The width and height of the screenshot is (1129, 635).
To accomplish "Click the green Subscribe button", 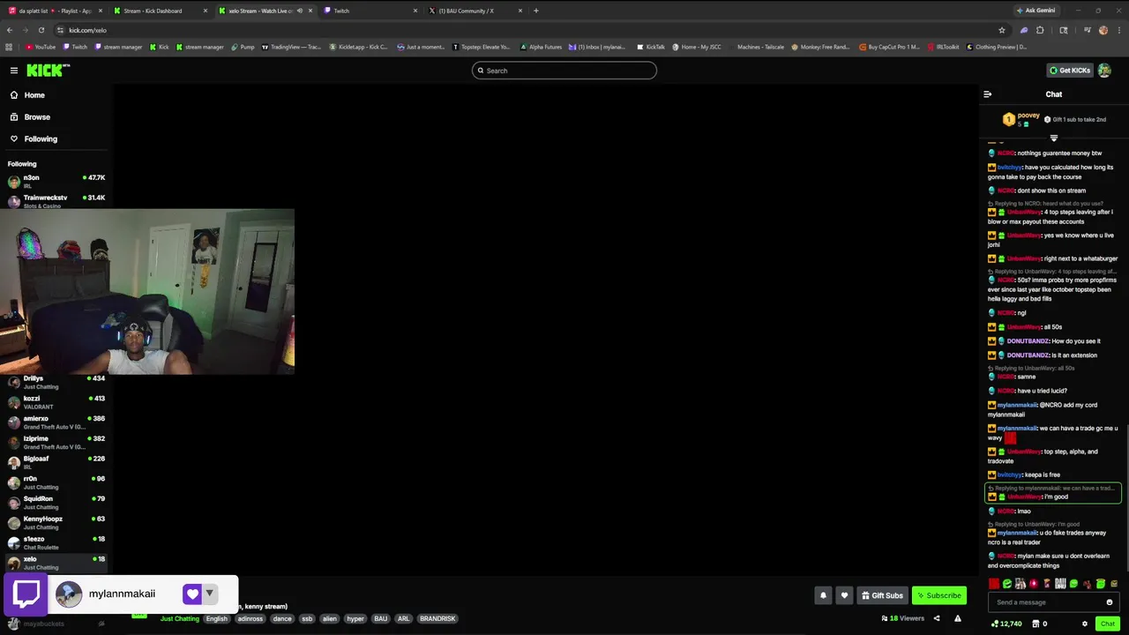I will 939,595.
